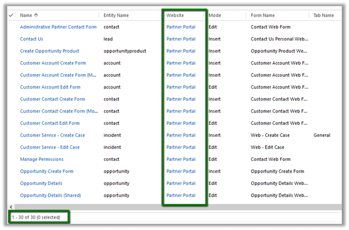Screen dimensions: 349x230
Task: Sort by Entity Name column header
Action: [116, 15]
